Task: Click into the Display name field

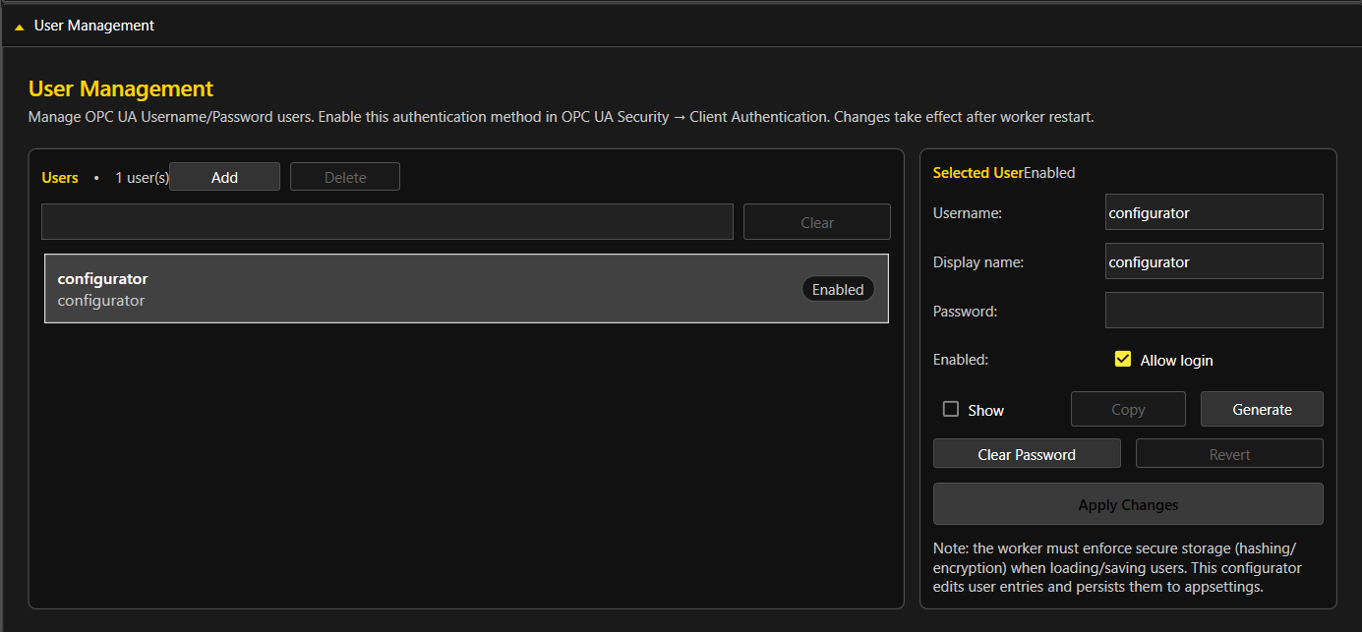Action: tap(1214, 261)
